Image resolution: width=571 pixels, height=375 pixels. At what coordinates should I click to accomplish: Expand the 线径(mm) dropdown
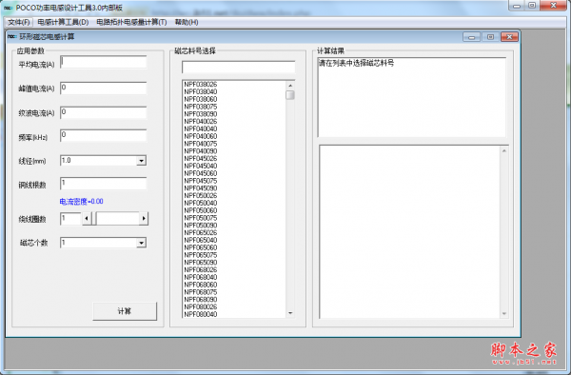click(141, 161)
